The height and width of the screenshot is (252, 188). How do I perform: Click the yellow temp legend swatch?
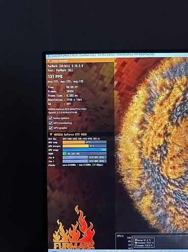coord(136,240)
